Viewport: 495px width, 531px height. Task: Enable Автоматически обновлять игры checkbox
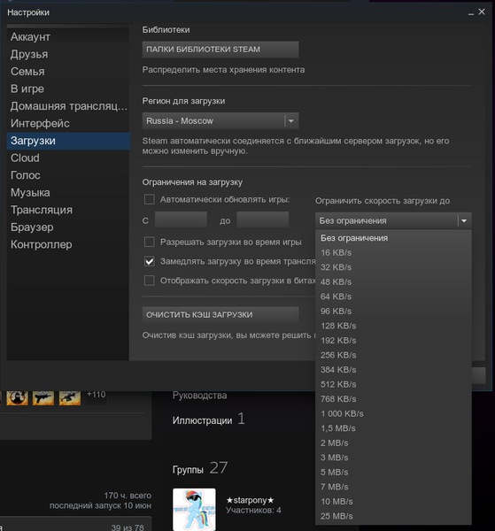click(150, 199)
